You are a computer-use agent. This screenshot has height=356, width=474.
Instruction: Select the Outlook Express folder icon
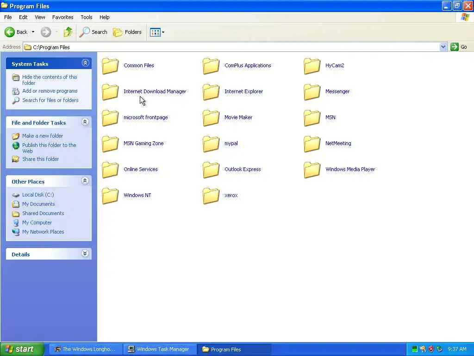pos(211,170)
